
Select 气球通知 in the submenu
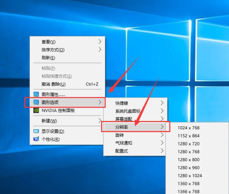point(135,143)
